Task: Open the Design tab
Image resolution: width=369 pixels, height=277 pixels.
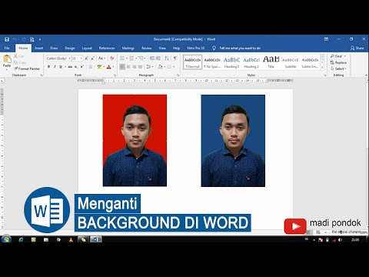Action: pos(70,48)
